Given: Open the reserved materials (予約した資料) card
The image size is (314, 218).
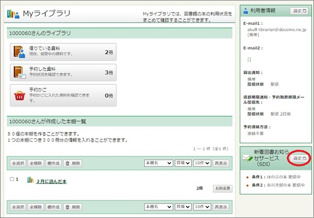Looking at the screenshot, I should click(63, 72).
